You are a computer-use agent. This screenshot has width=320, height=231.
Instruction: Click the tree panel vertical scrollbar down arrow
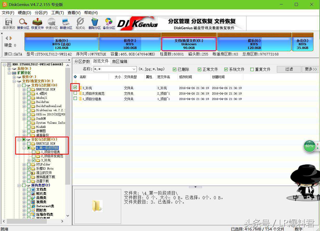click(x=68, y=216)
